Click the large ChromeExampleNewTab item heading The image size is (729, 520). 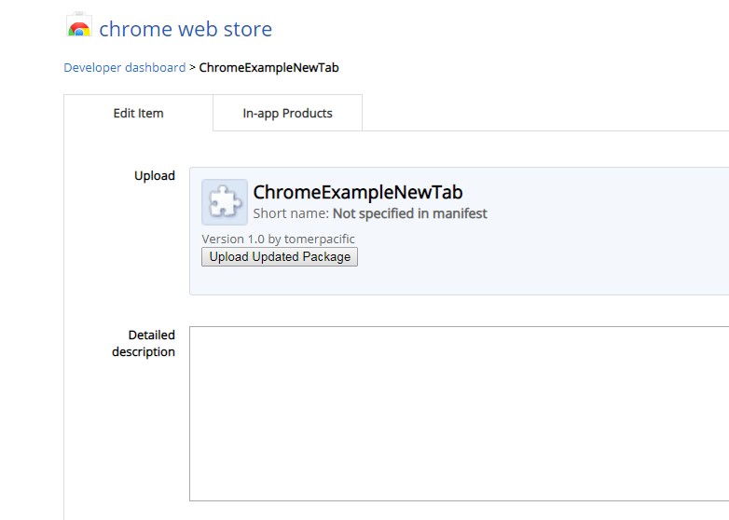pyautogui.click(x=358, y=193)
